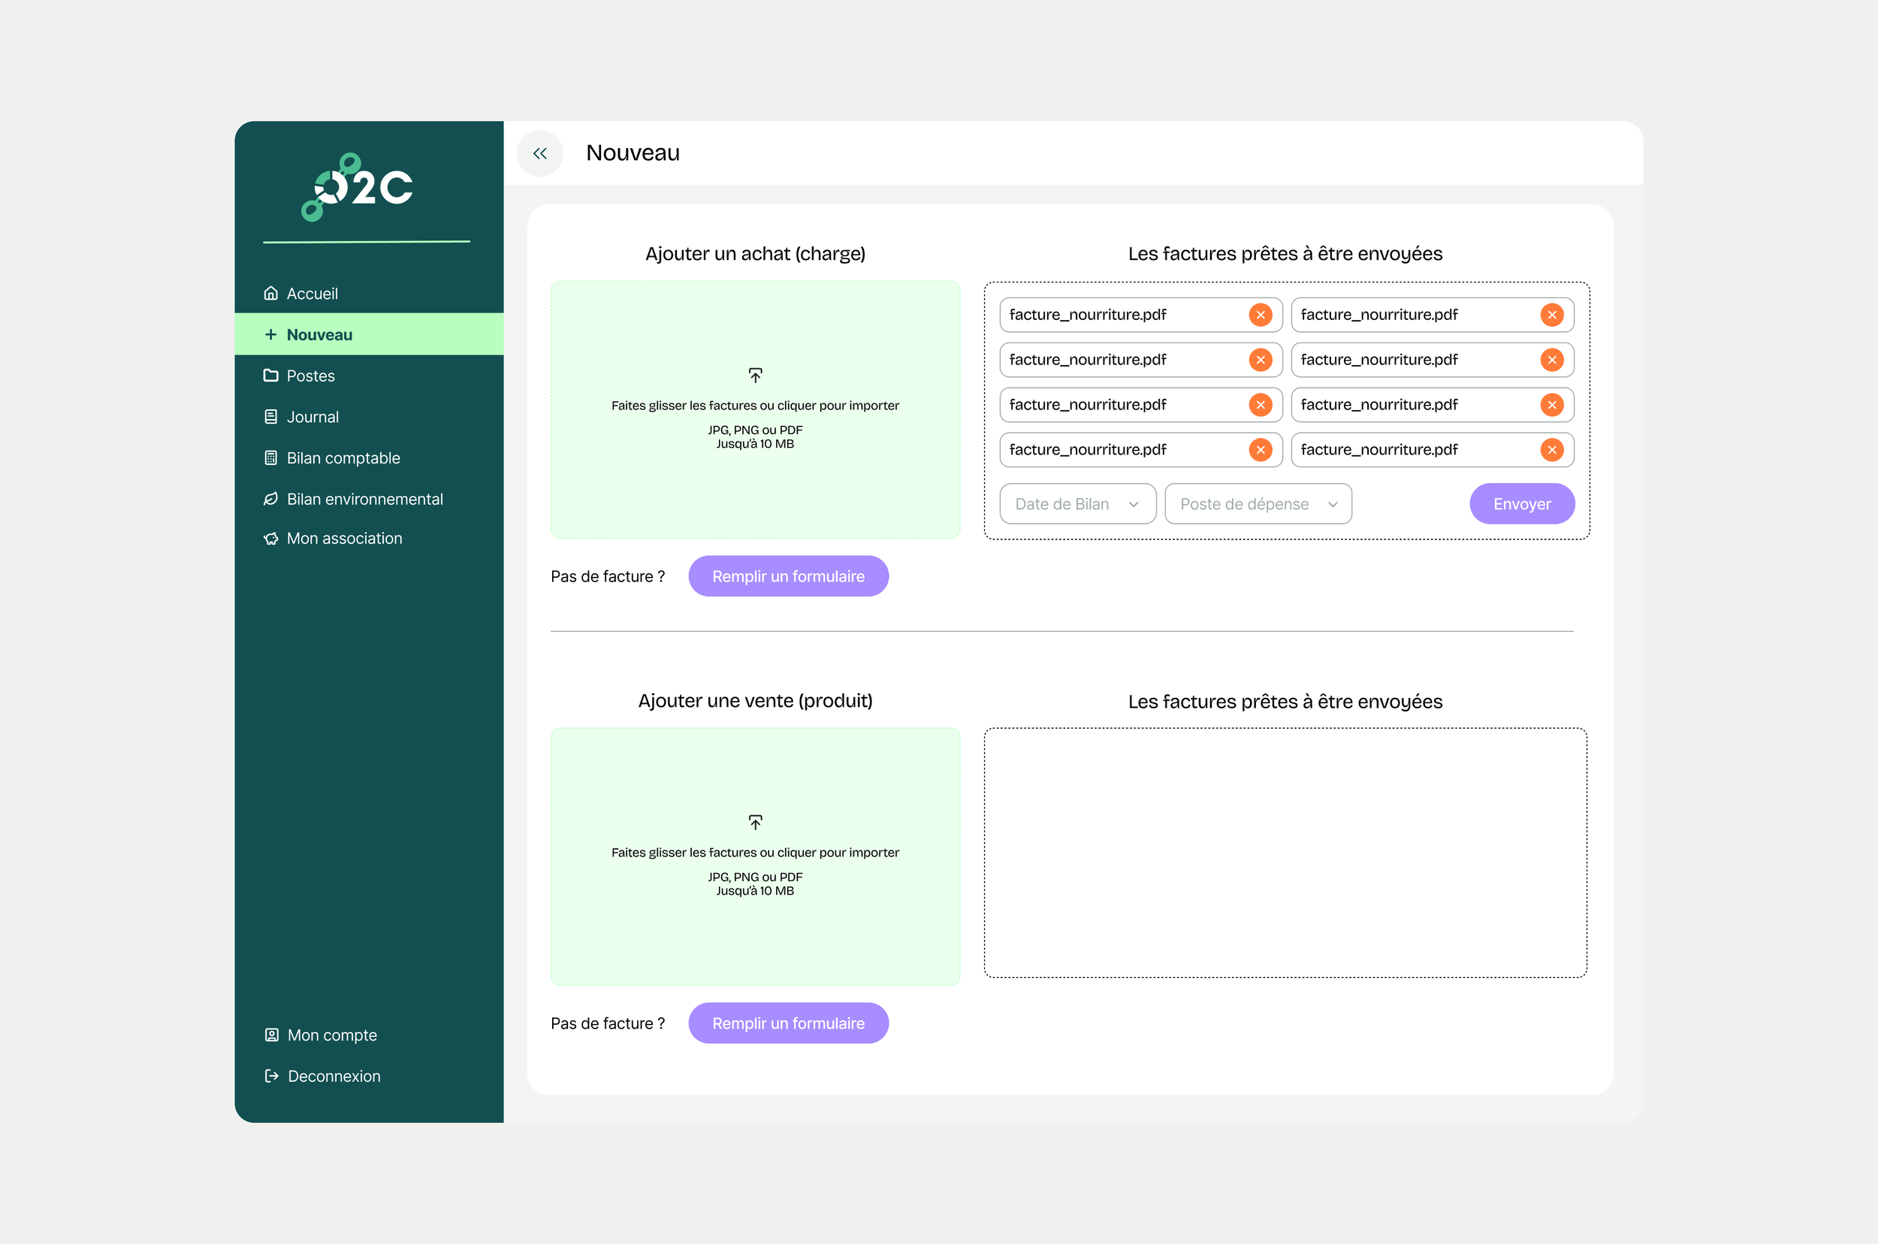The width and height of the screenshot is (1878, 1244).
Task: Click Remplir un formulaire under purchase section
Action: pyautogui.click(x=788, y=576)
